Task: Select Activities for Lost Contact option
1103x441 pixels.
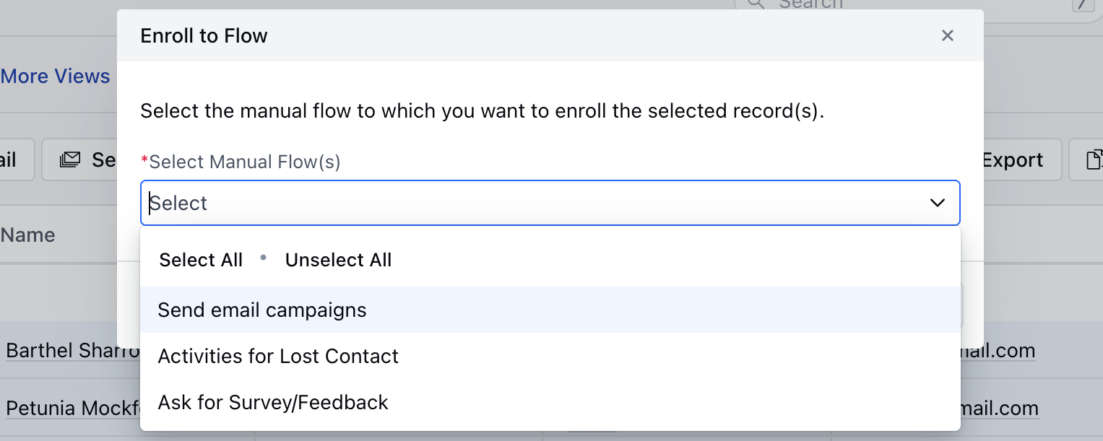Action: point(278,356)
